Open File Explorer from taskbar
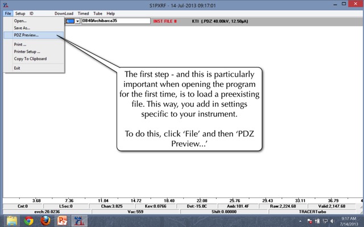This screenshot has width=364, height=227. [12, 221]
